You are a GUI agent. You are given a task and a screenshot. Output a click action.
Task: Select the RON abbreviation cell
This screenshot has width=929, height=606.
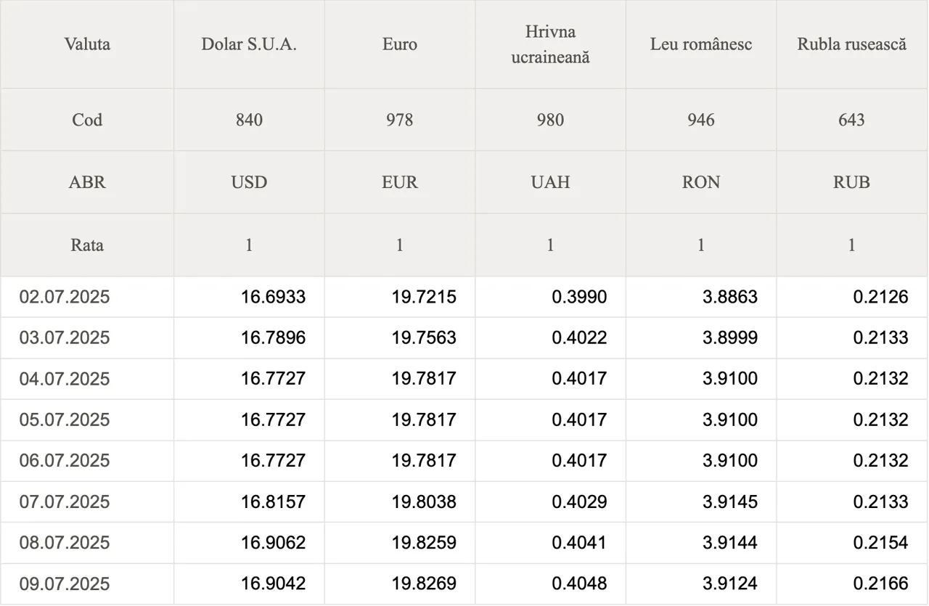coord(701,182)
